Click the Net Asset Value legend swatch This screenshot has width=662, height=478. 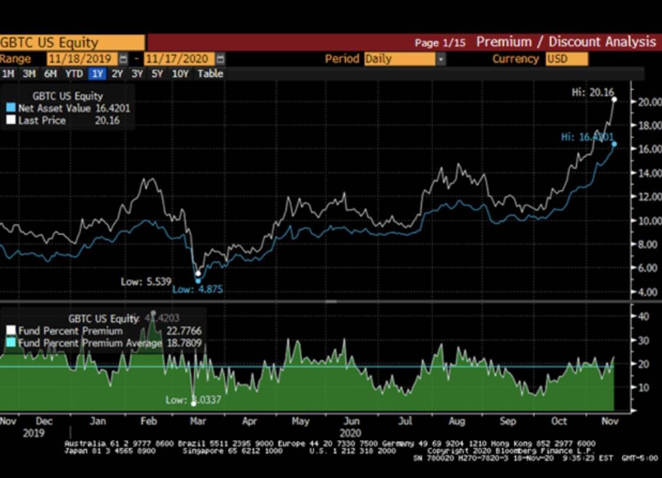point(11,108)
